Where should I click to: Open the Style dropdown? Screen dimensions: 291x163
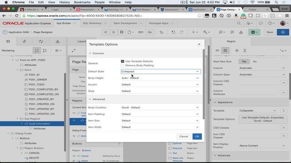click(161, 91)
